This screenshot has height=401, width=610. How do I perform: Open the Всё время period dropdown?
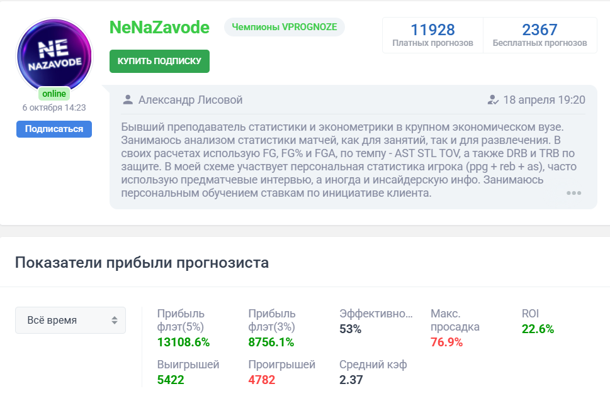click(70, 320)
